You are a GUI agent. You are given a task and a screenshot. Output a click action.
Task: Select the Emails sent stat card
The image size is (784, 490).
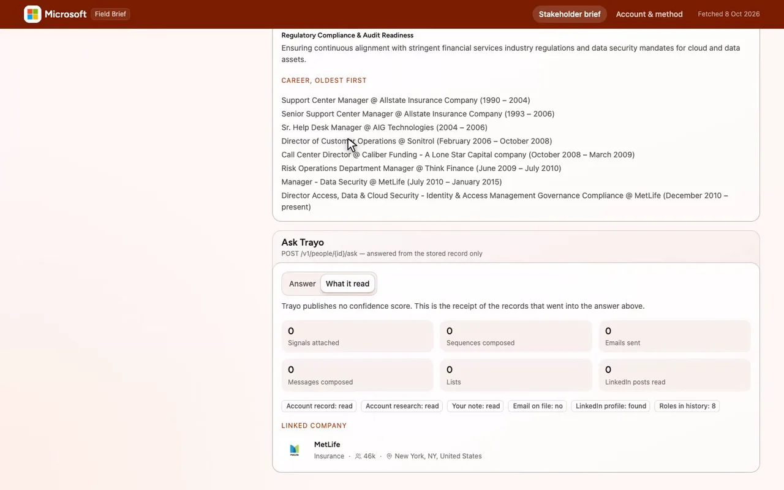click(674, 336)
